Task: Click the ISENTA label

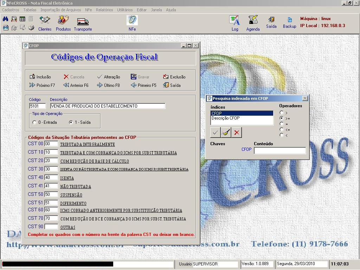Action: point(67,178)
